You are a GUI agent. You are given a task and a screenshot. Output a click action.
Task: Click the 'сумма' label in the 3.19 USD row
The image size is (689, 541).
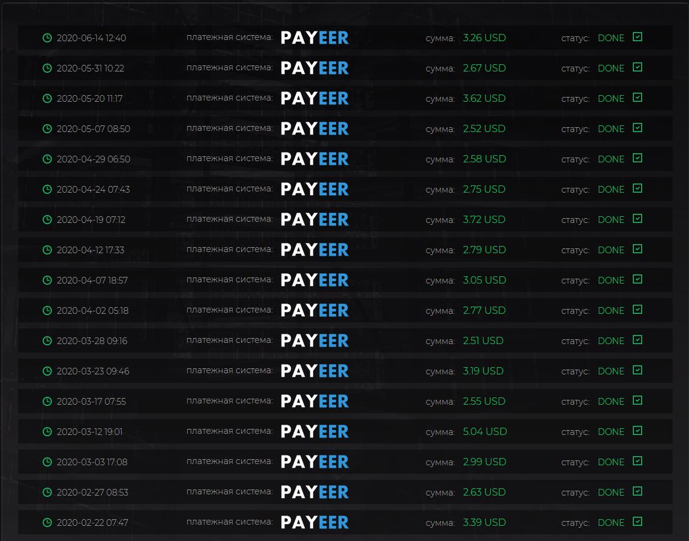(x=440, y=371)
